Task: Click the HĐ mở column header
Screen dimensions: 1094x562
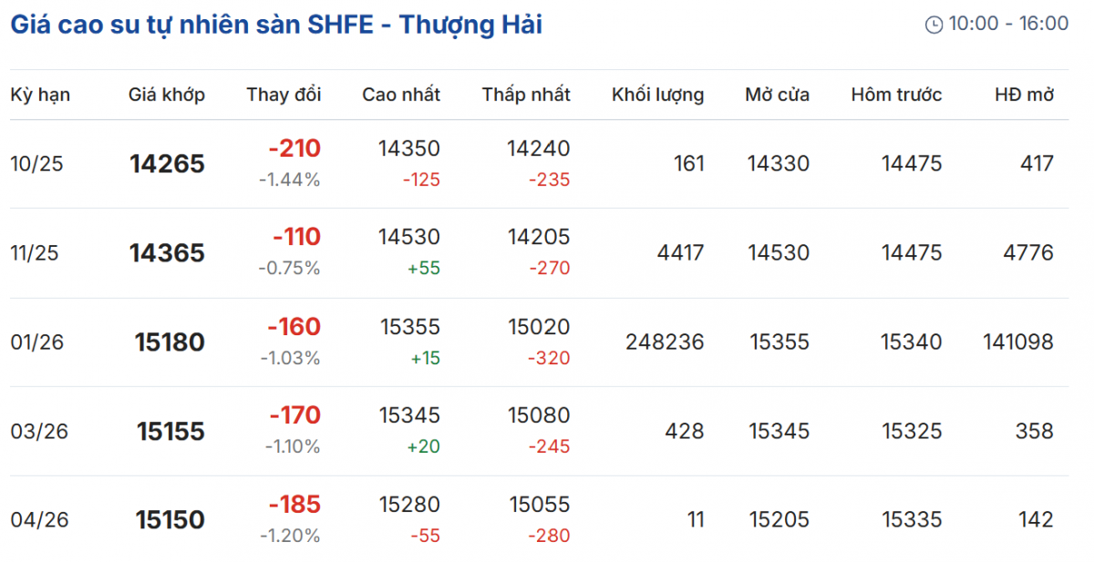Action: tap(1026, 95)
